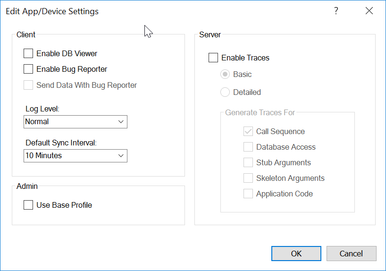Enable the DB Viewer checkbox
Image resolution: width=386 pixels, height=271 pixels.
[x=28, y=54]
